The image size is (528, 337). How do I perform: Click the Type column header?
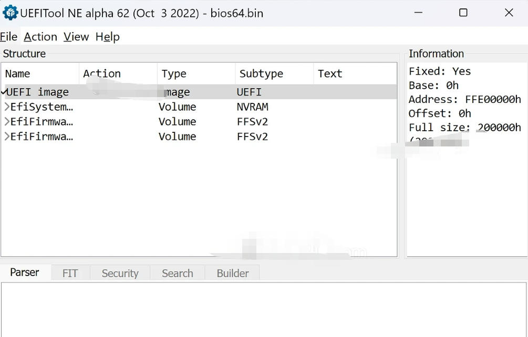tap(196, 73)
